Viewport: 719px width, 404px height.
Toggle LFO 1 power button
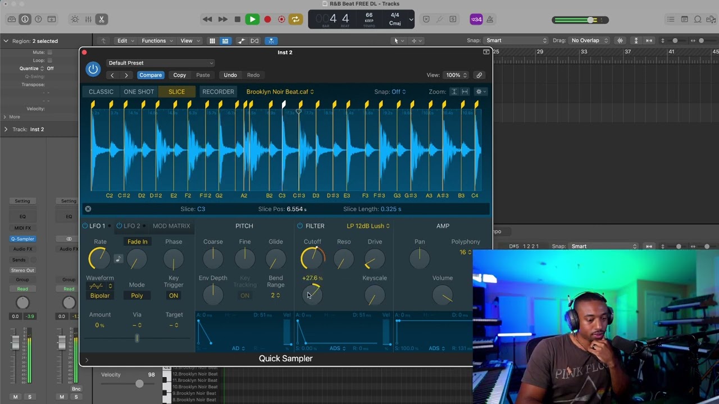[85, 226]
